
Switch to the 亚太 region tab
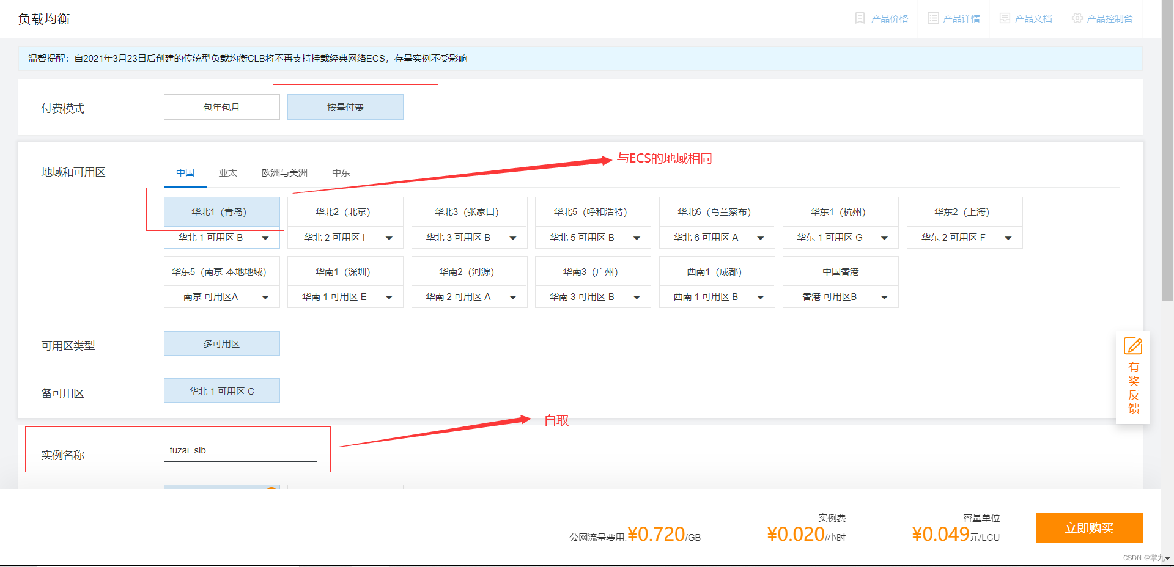227,172
